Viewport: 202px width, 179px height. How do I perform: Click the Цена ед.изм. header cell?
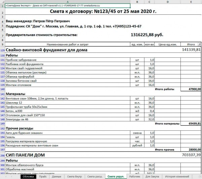168,44
